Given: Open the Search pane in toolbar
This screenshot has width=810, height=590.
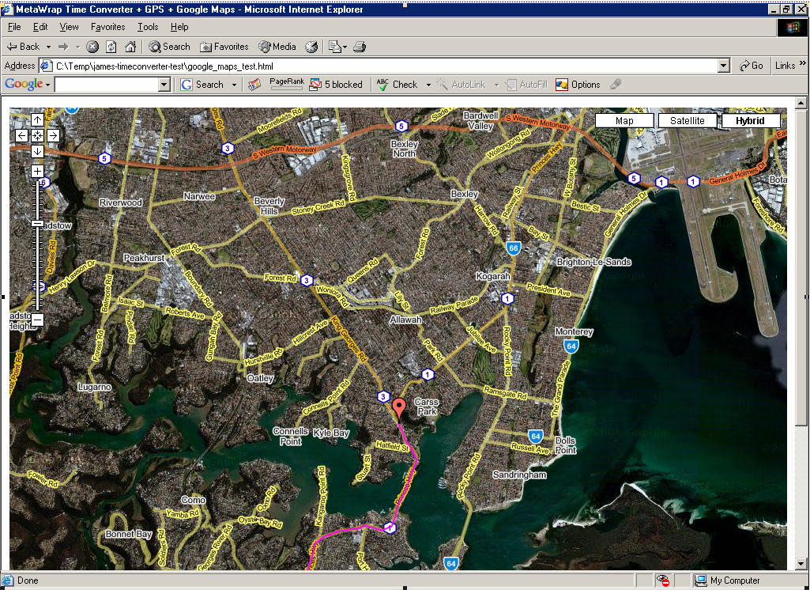Looking at the screenshot, I should click(x=169, y=47).
